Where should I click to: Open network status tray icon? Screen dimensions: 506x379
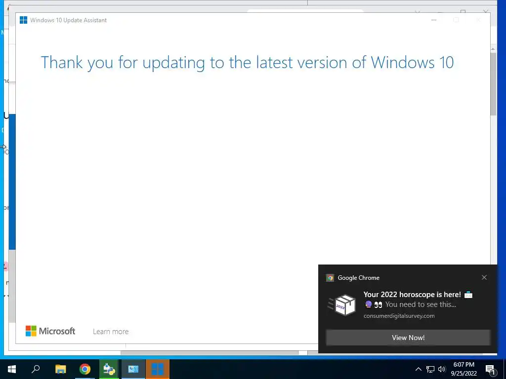[430, 369]
